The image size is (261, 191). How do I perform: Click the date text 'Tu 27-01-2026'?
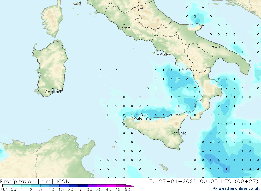click(173, 181)
